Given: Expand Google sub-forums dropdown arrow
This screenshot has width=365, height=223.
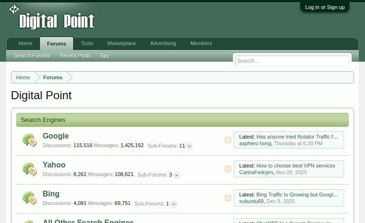Looking at the screenshot, I should 189,146.
